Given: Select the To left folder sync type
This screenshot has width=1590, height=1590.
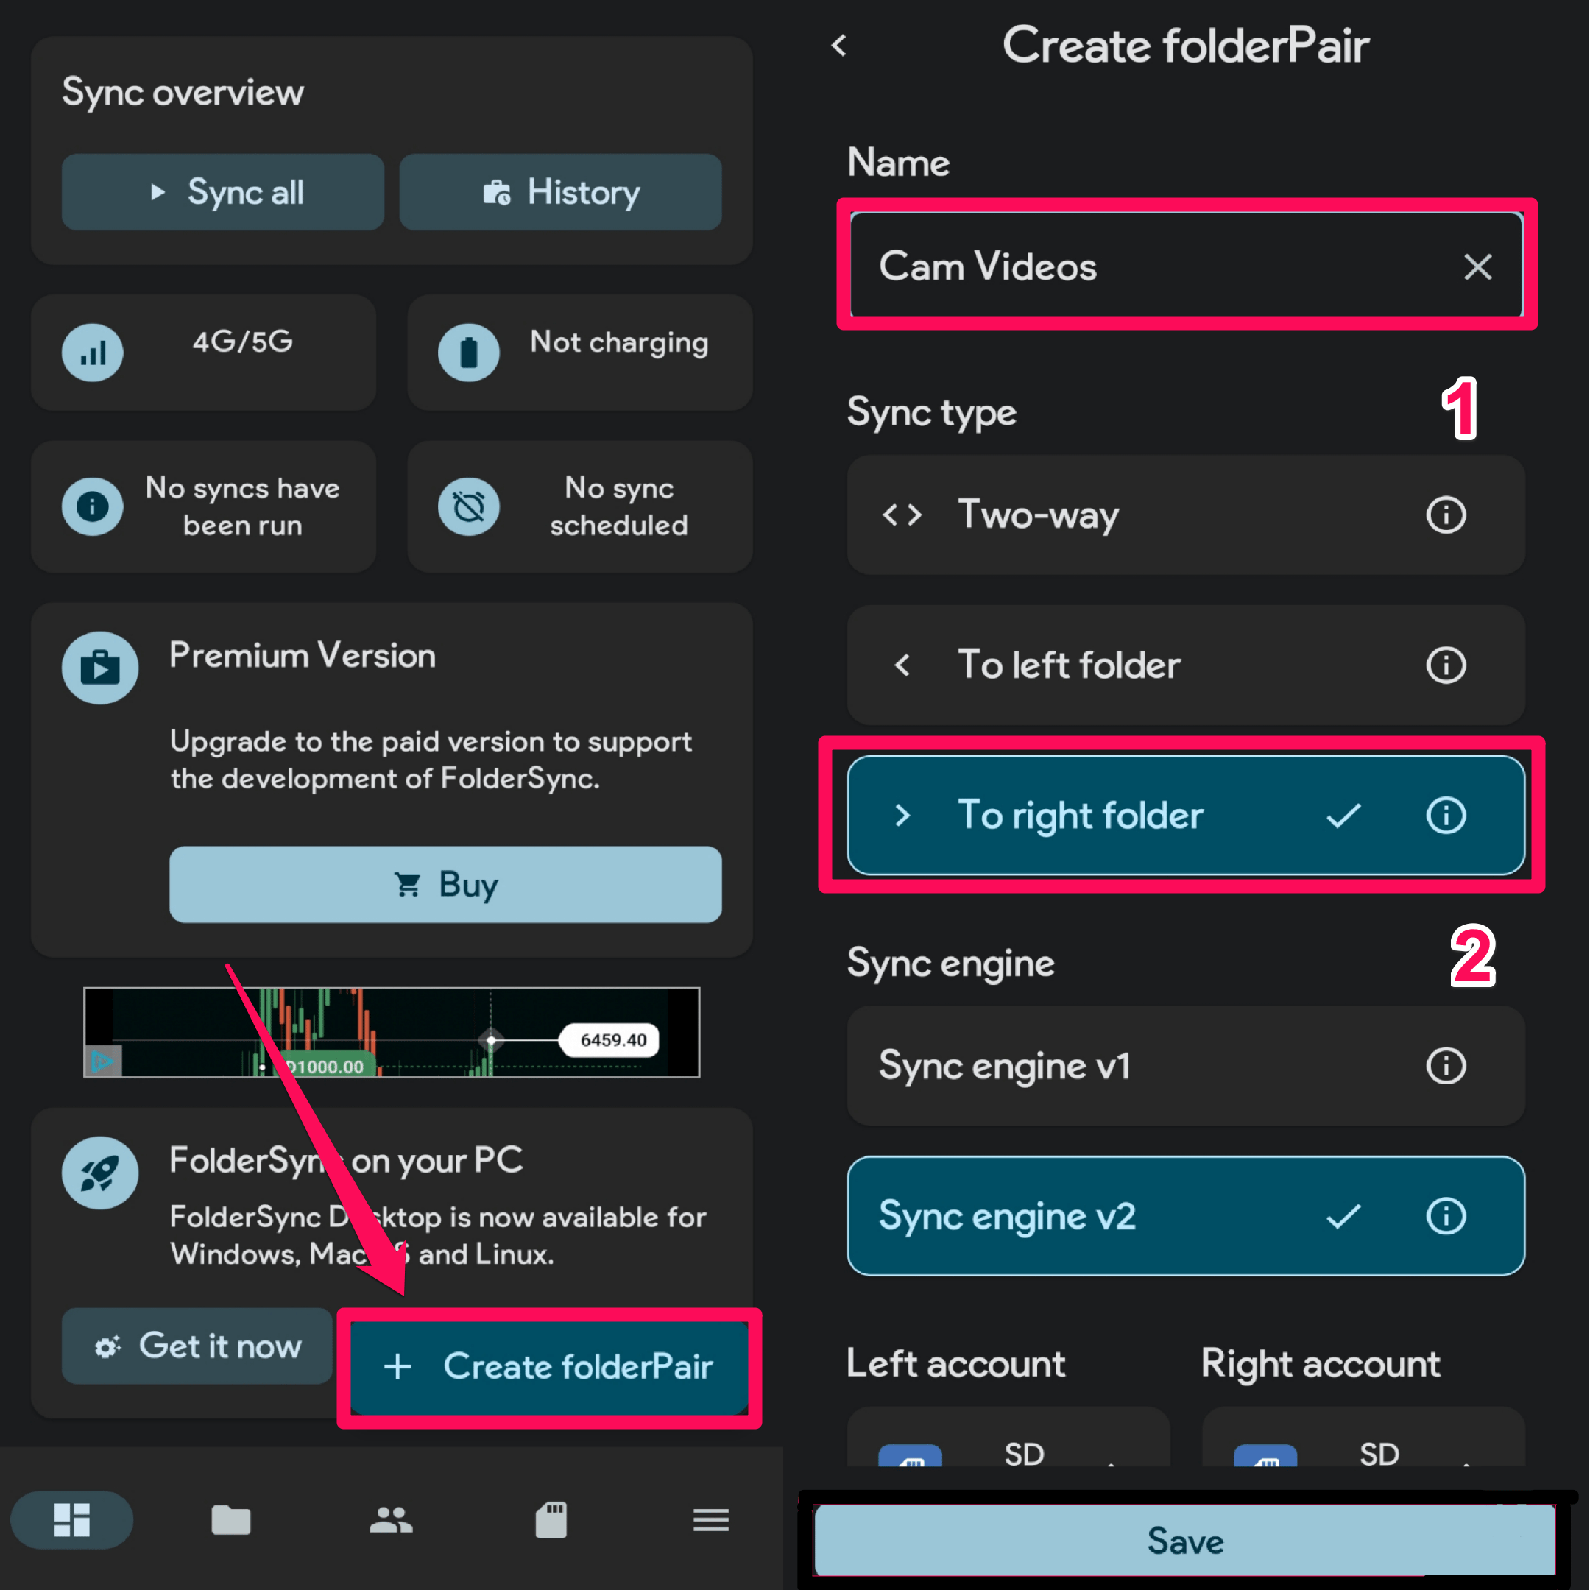Looking at the screenshot, I should pyautogui.click(x=1186, y=665).
